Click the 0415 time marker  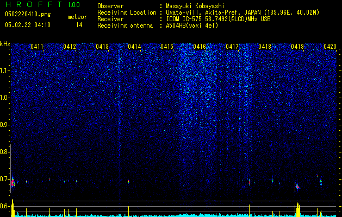point(167,47)
